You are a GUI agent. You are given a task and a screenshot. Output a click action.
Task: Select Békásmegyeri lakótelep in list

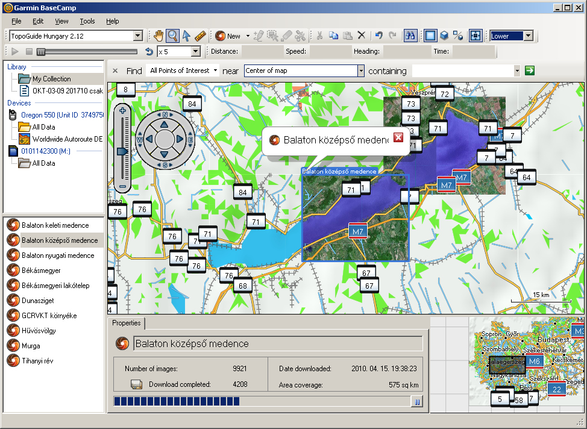click(x=55, y=286)
